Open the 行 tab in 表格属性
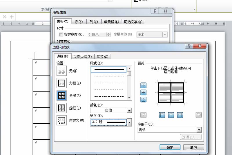Image resolution: width=232 pixels, height=155 pixels. (x=79, y=22)
